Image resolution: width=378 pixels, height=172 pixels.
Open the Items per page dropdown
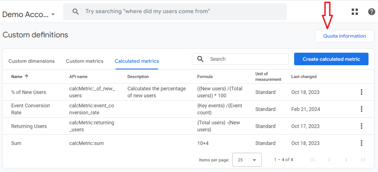pyautogui.click(x=247, y=160)
